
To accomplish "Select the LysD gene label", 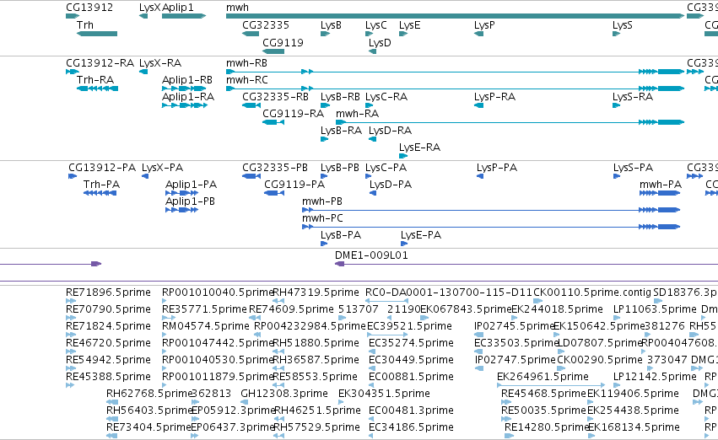I will (380, 42).
